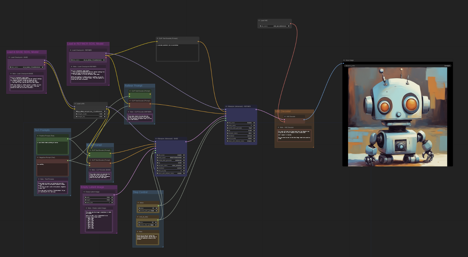Image resolution: width=468 pixels, height=257 pixels.
Task: Open ckpt_name dropdown in Load Checkpoint - BASE
Action: point(26,67)
